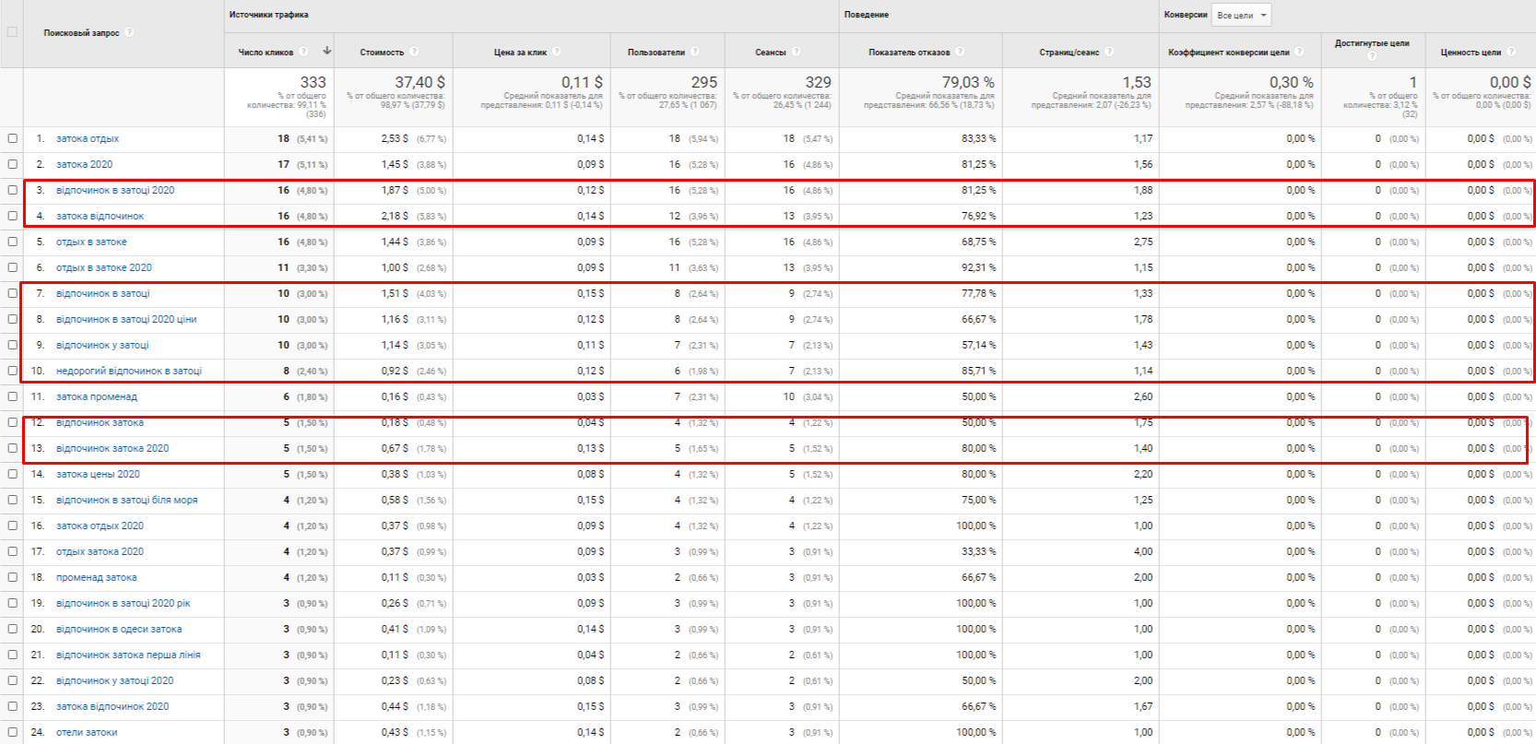Open help icon next to Ценность цели
The width and height of the screenshot is (1536, 744).
(x=1511, y=52)
